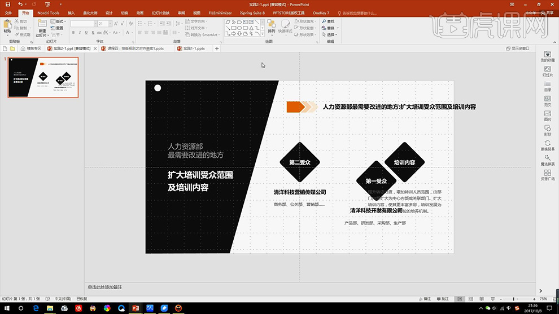Click the 查找 find button
The width and height of the screenshot is (559, 314).
[x=330, y=21]
